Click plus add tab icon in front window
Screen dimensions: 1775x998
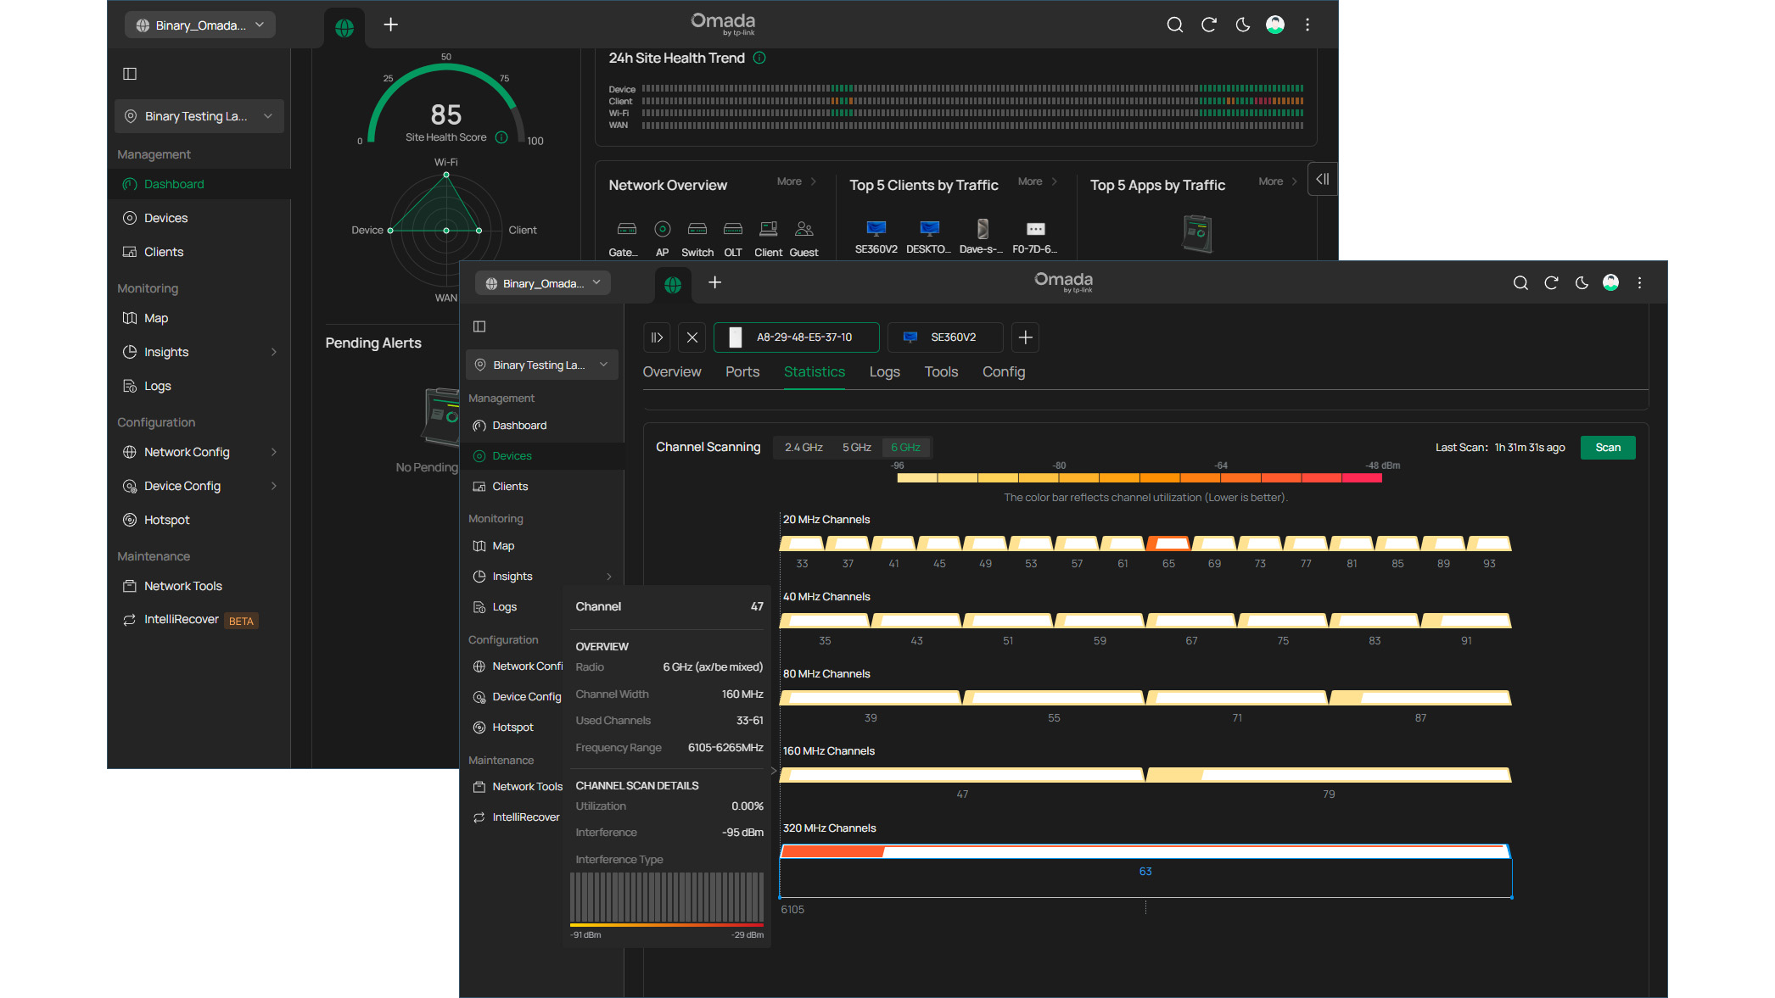pos(714,282)
